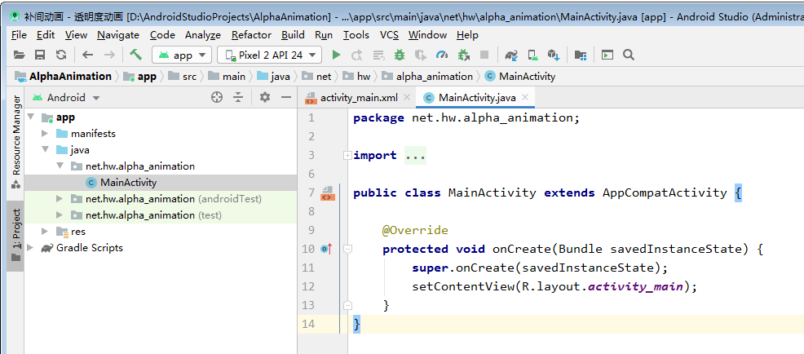Viewport: 804px width, 354px height.
Task: Open the Build menu
Action: pyautogui.click(x=293, y=35)
